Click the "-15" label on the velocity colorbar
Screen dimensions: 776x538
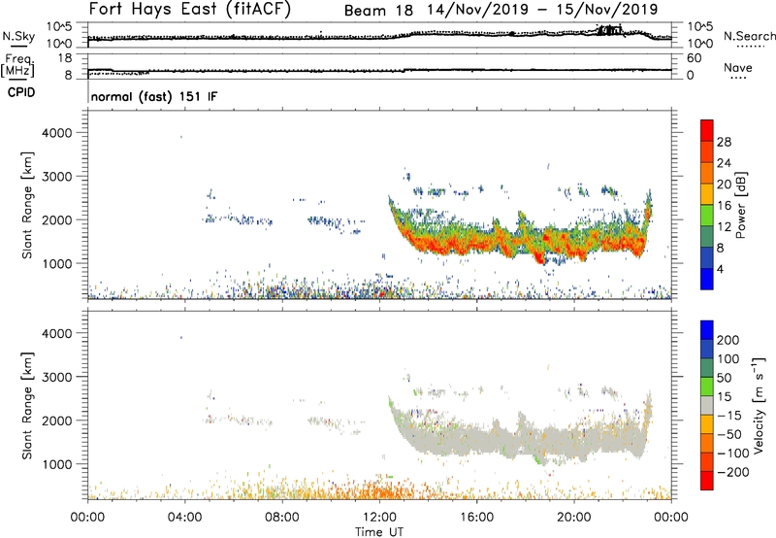tap(729, 415)
